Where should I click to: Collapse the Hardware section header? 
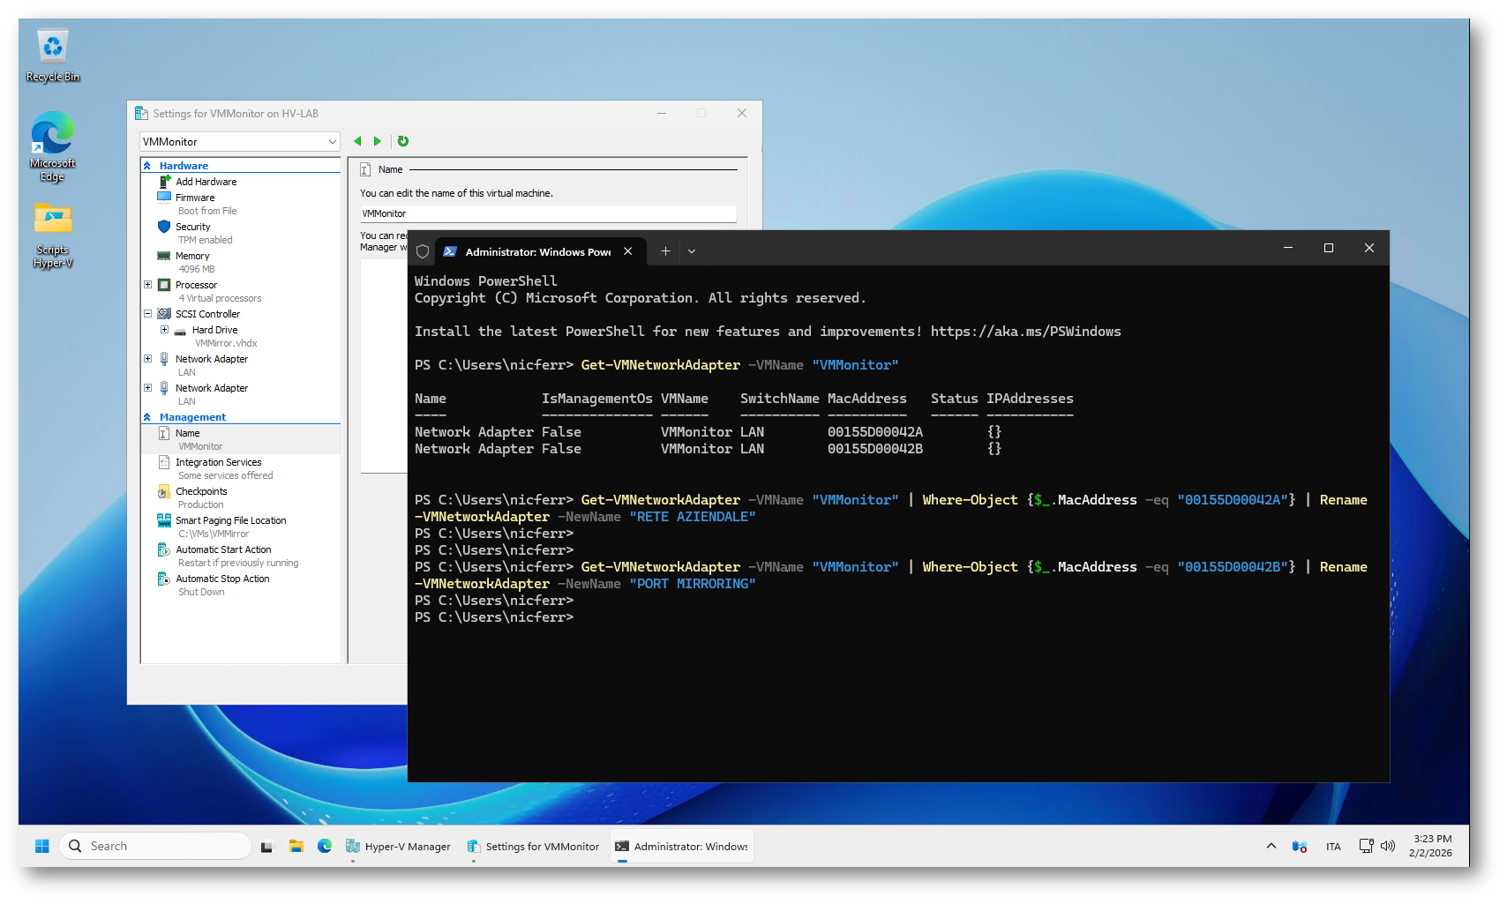(147, 166)
